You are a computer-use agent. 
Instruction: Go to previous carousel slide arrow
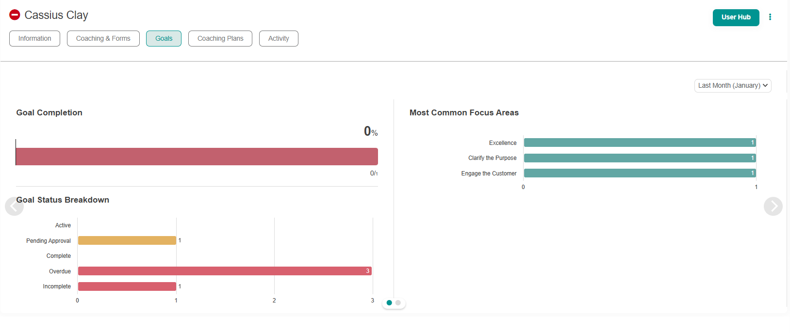[x=14, y=206]
